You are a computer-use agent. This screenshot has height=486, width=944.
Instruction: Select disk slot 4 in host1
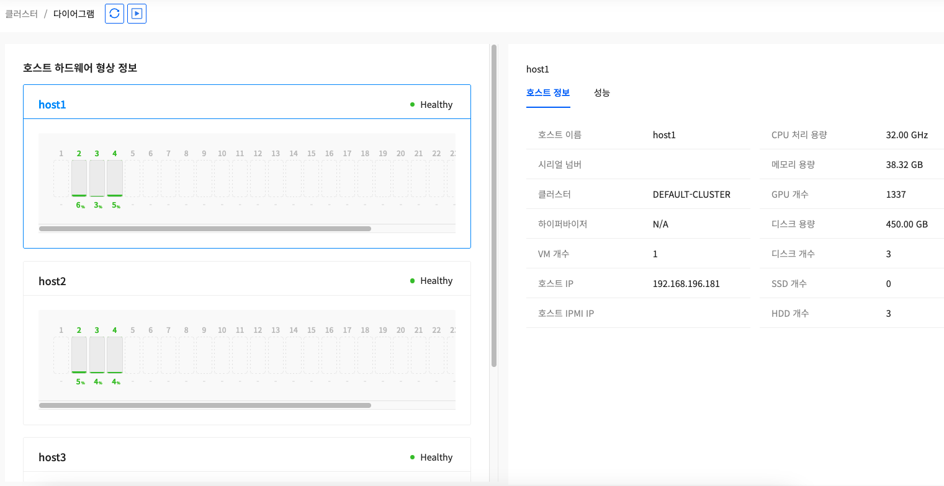[x=115, y=178]
